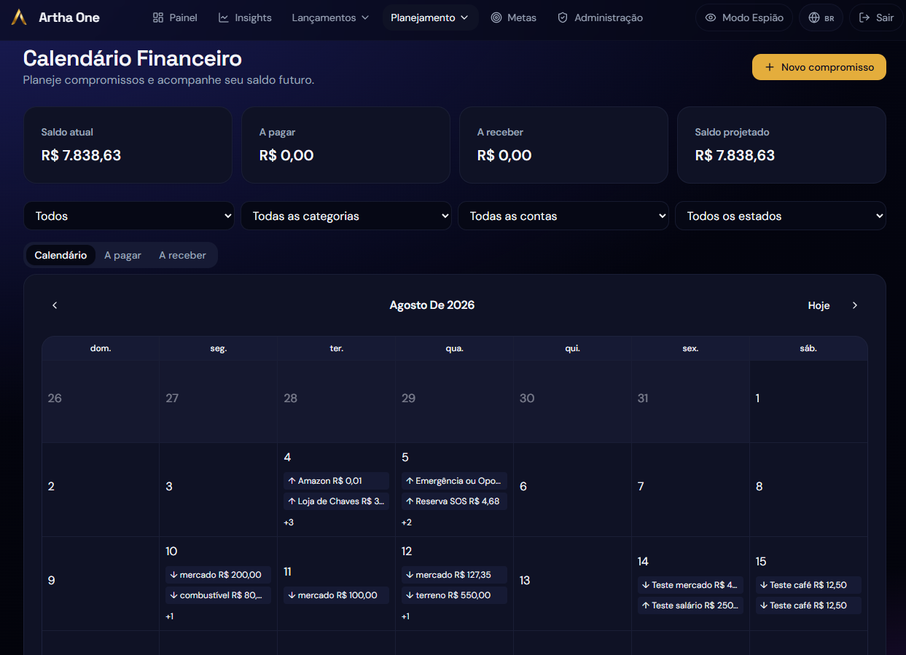Select day 6 in the calendar
Image resolution: width=906 pixels, height=655 pixels.
572,490
